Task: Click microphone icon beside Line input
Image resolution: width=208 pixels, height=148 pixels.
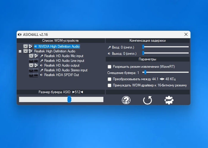Action: (42, 61)
